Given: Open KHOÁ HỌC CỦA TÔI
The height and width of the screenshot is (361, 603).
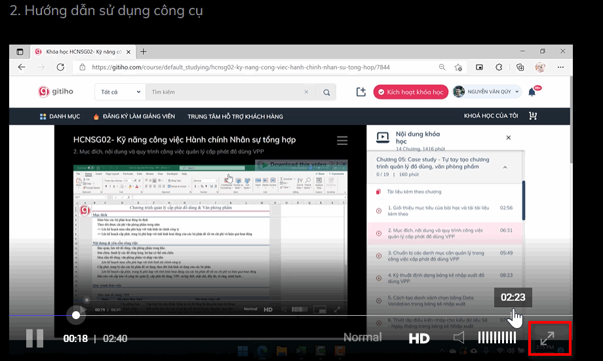Looking at the screenshot, I should coord(491,116).
